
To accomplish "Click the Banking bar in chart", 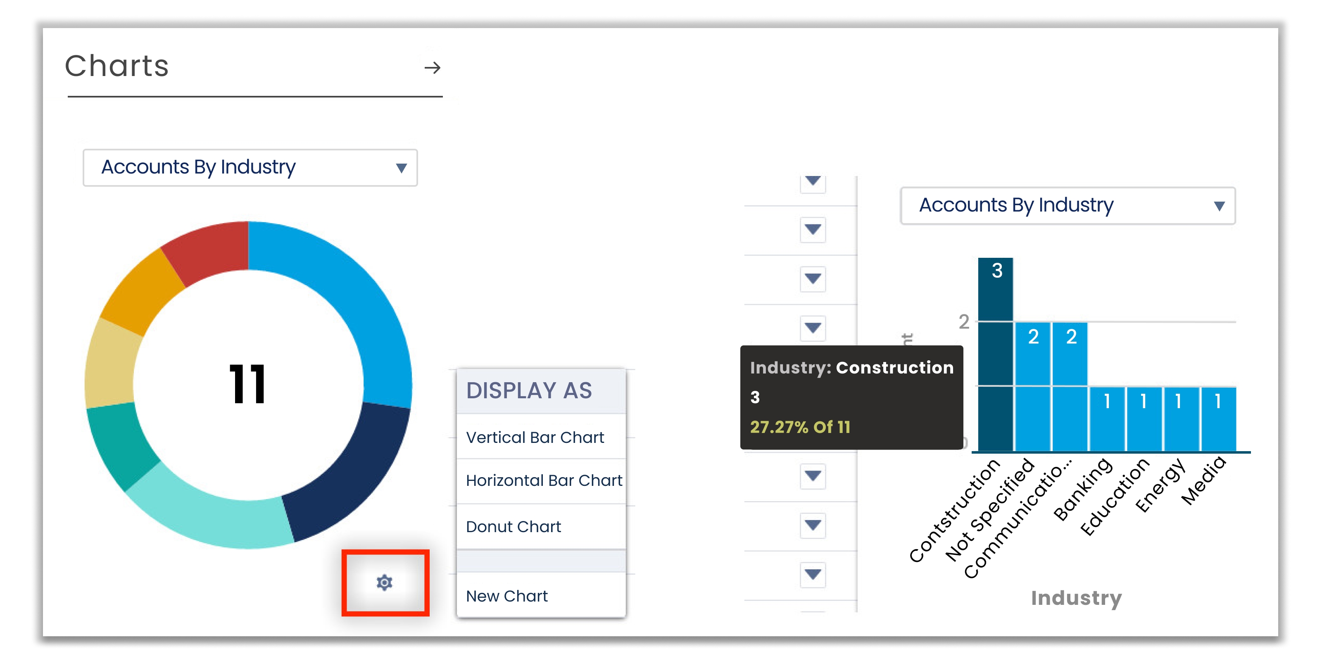I will (1107, 421).
